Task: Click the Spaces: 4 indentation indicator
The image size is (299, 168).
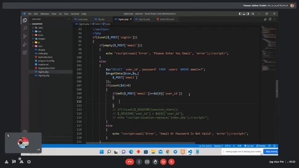Action: 218,146
